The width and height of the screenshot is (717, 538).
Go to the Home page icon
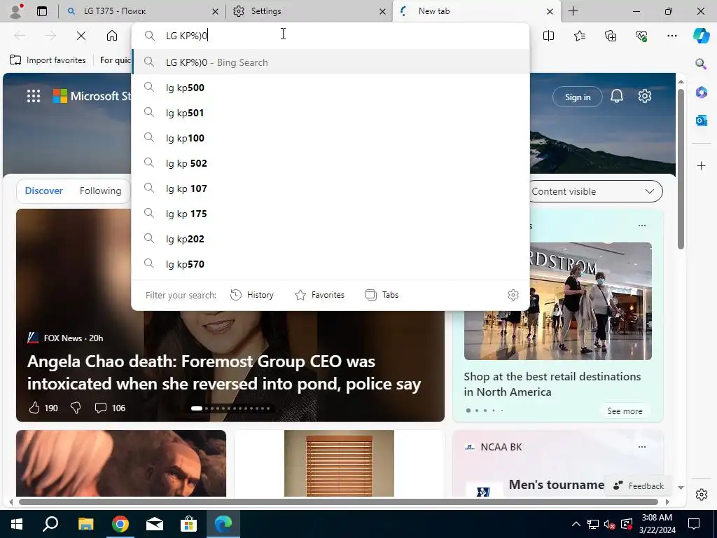tap(112, 36)
